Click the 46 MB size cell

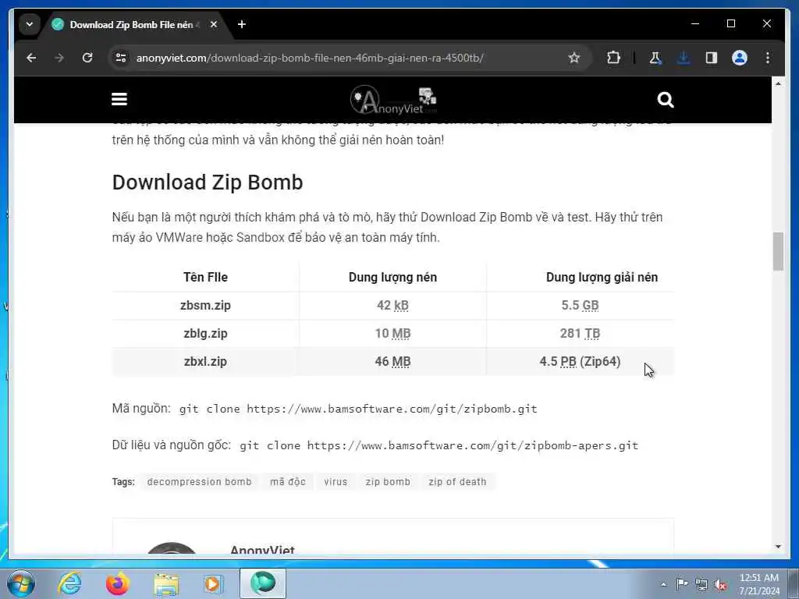(393, 362)
